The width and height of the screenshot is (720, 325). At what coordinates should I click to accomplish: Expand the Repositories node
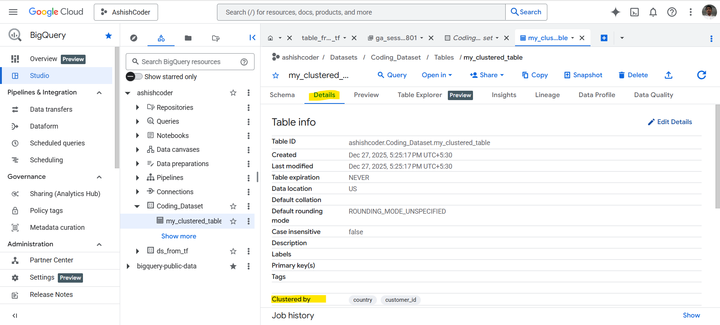(x=137, y=108)
